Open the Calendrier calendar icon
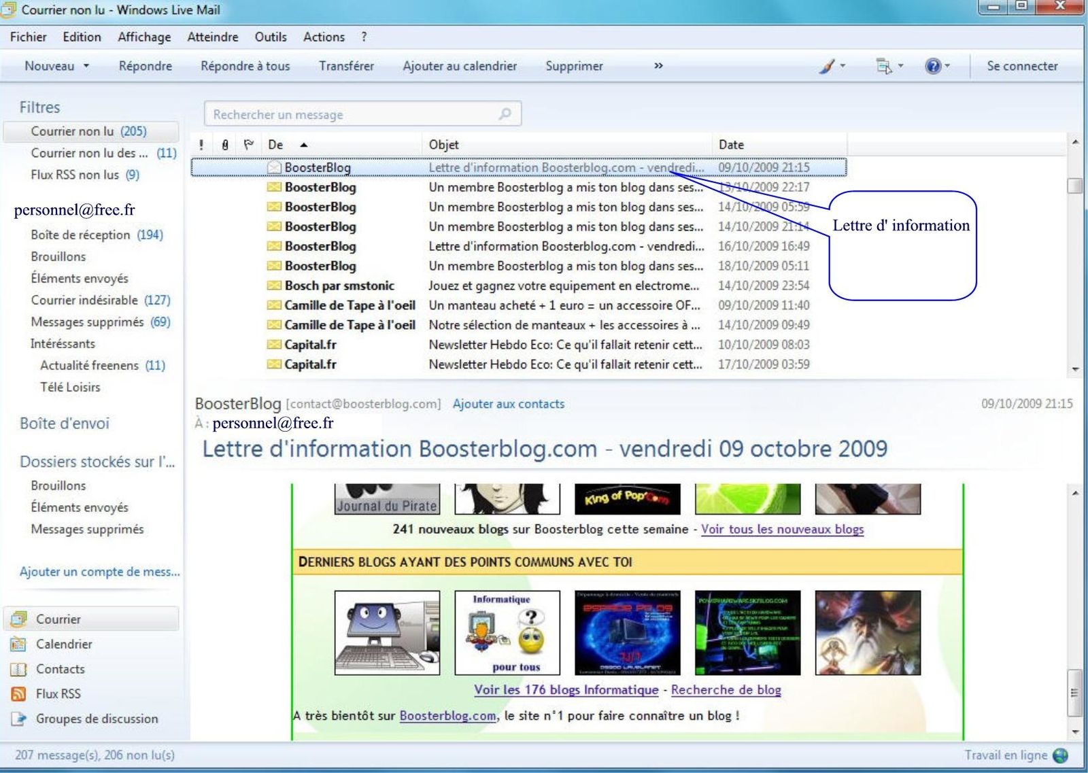 pyautogui.click(x=19, y=644)
